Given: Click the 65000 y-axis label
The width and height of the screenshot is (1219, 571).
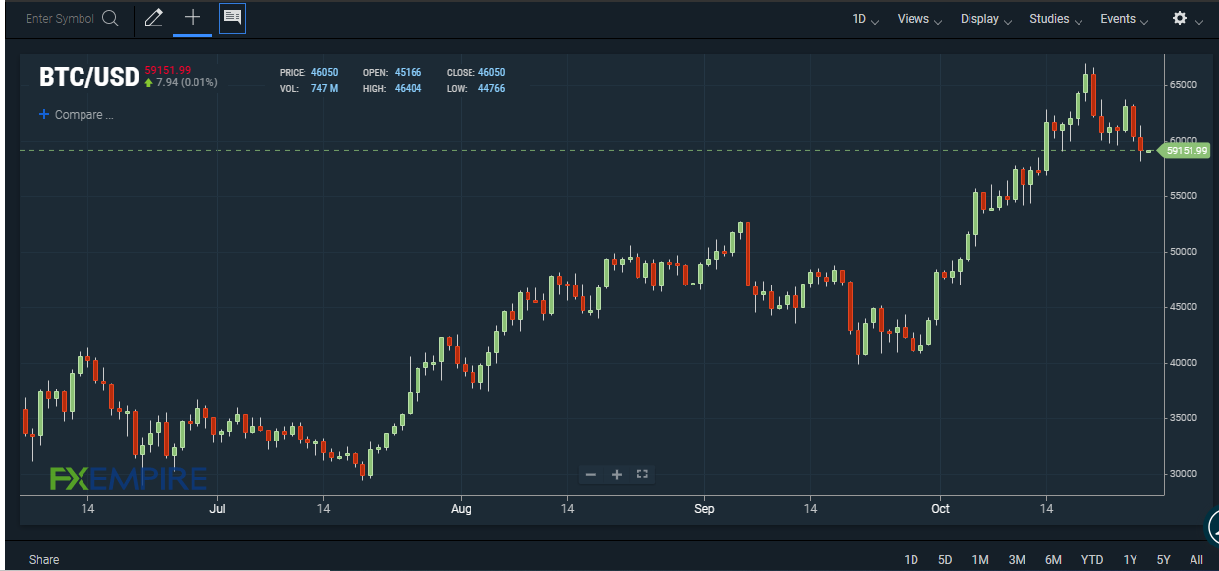Looking at the screenshot, I should tap(1184, 85).
